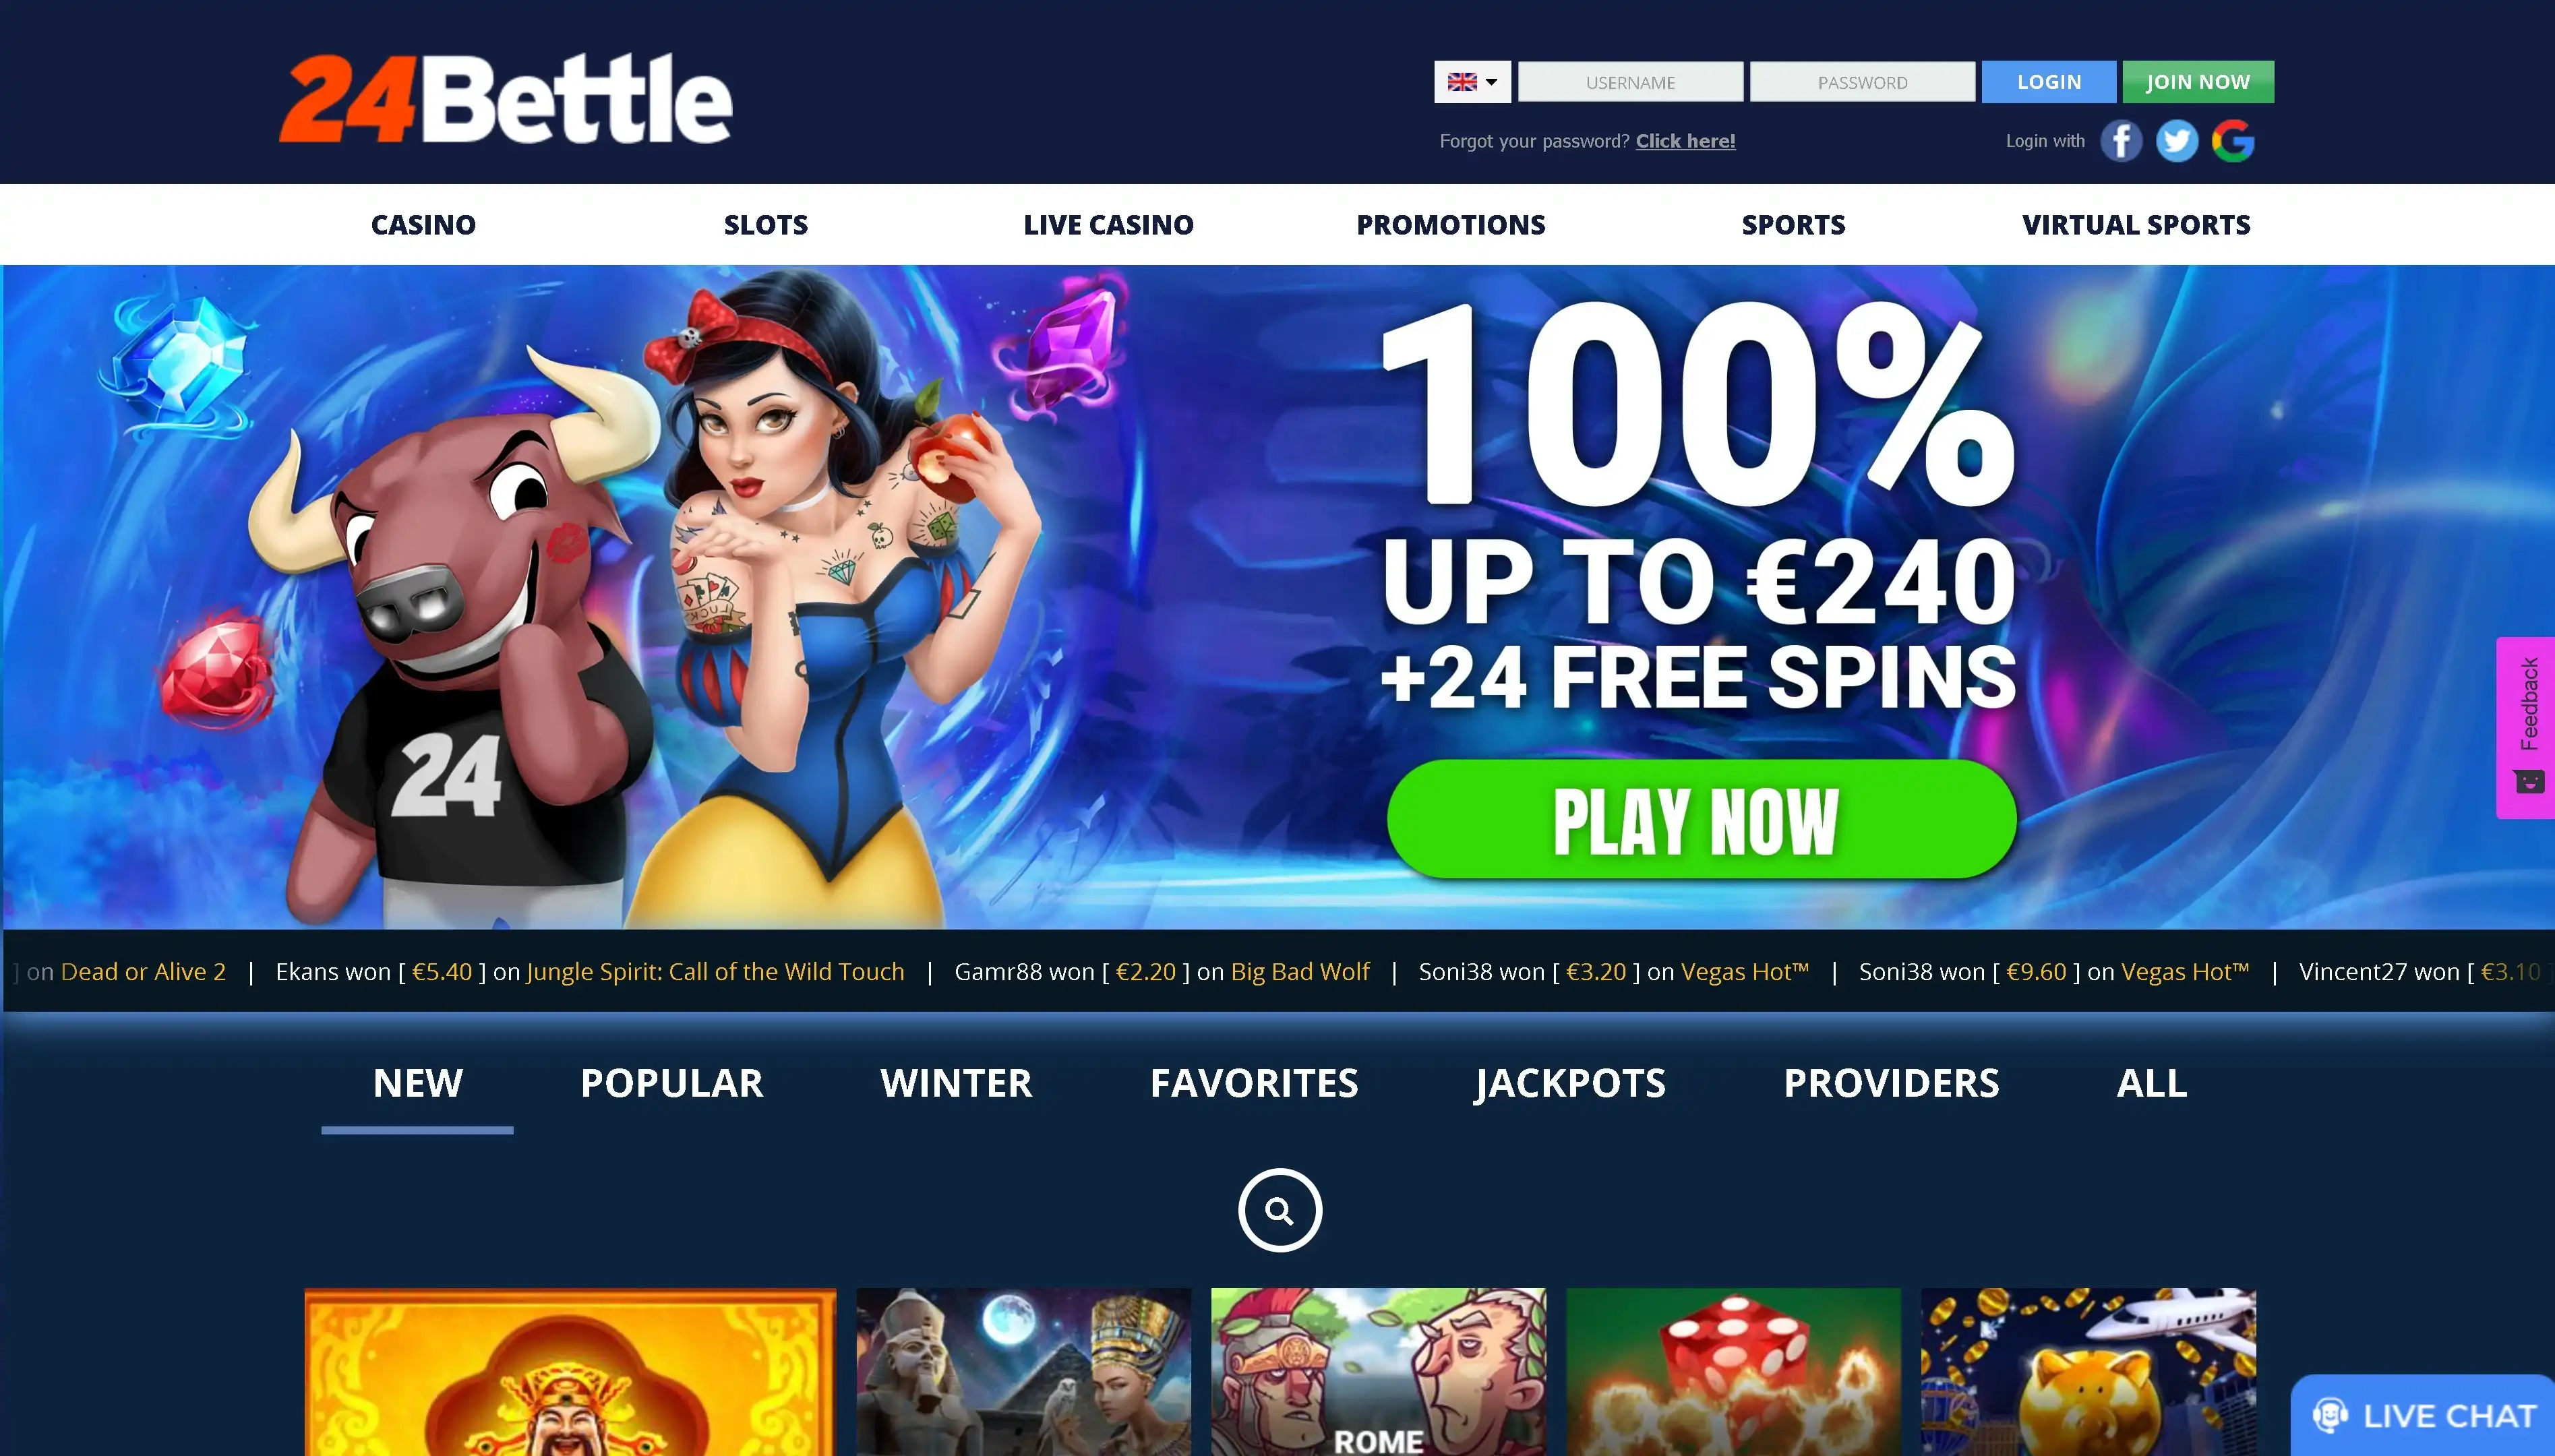Expand the UK flag language dropdown

coord(1472,82)
